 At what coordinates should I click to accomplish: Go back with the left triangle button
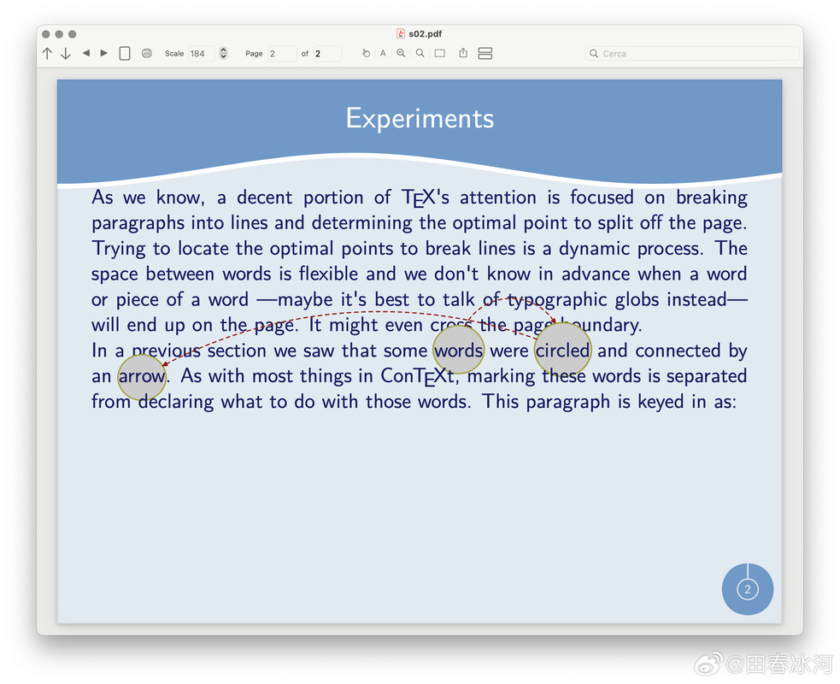pos(85,53)
